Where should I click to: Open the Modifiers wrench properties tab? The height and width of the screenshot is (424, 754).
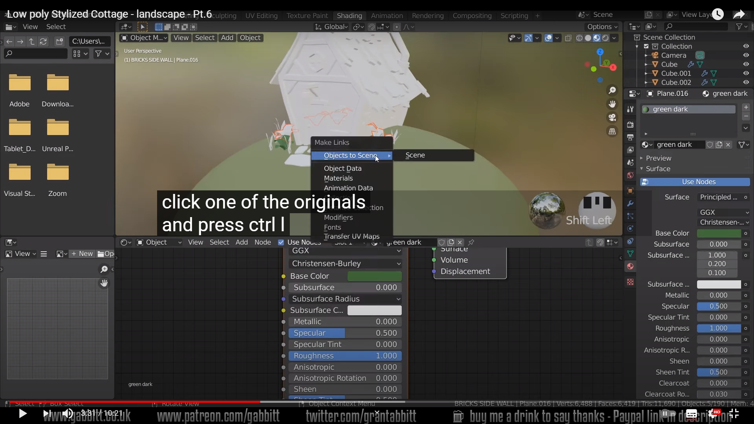point(630,203)
